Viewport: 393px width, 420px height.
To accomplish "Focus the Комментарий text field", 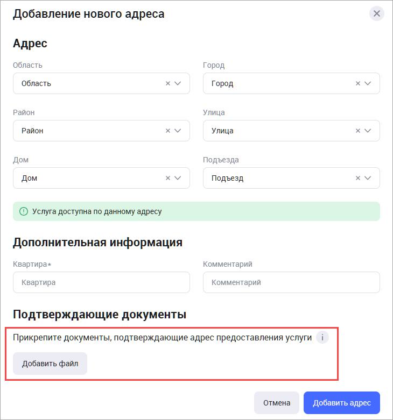I will (291, 282).
